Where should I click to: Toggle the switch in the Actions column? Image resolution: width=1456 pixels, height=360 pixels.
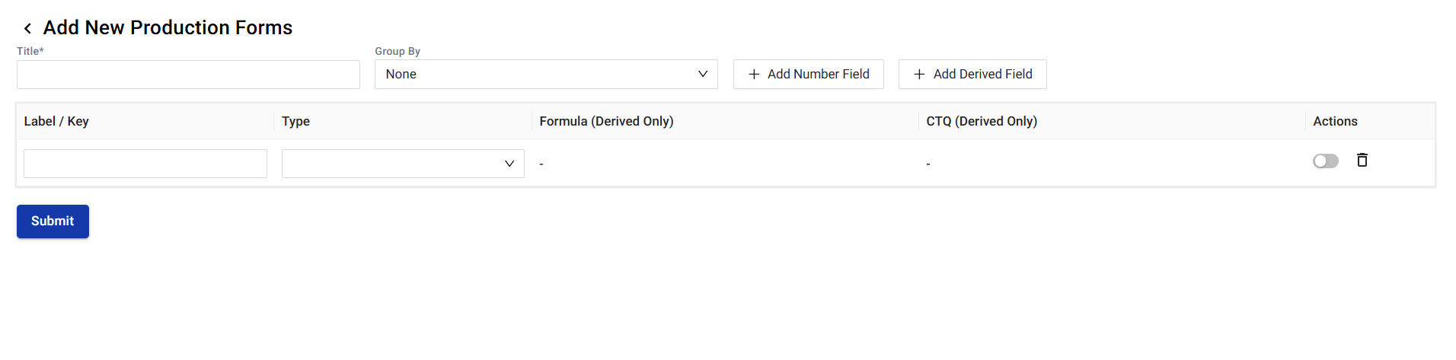coord(1325,161)
